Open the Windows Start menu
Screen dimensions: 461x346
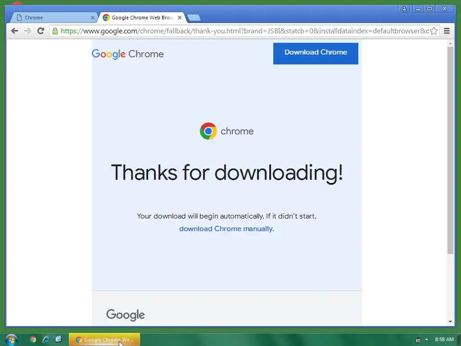11,340
